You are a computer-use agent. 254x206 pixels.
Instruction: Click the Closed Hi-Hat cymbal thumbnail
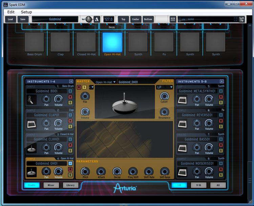[31, 148]
